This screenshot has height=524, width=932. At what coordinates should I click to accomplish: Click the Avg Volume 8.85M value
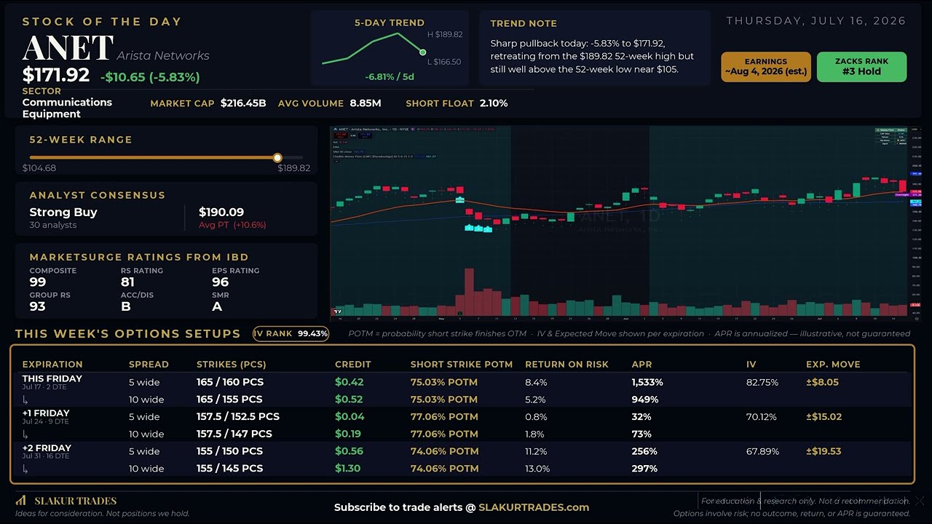point(365,103)
